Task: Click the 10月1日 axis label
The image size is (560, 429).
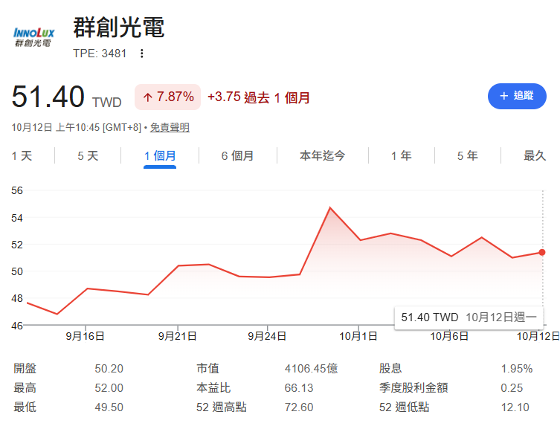Action: coord(358,336)
